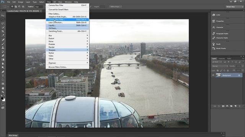Choose Camera Raw Filter with Shift+Ctrl+A
The image size is (245, 137).
tap(67, 19)
